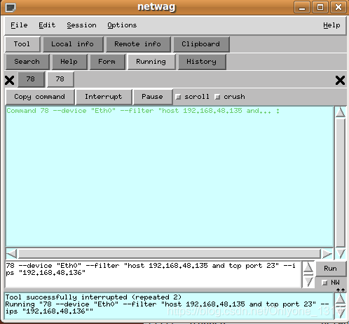Open the Session menu
The width and height of the screenshot is (349, 324).
(x=81, y=25)
